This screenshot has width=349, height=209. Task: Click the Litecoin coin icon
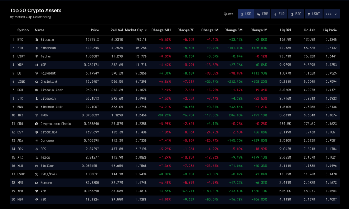[x=37, y=99]
